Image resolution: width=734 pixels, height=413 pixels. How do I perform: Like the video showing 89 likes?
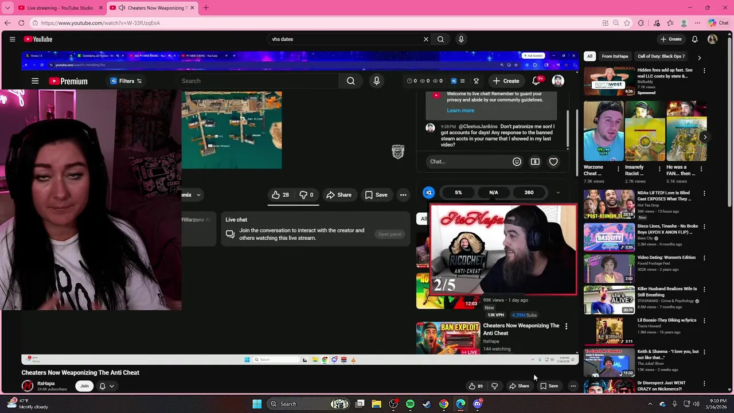pyautogui.click(x=475, y=386)
